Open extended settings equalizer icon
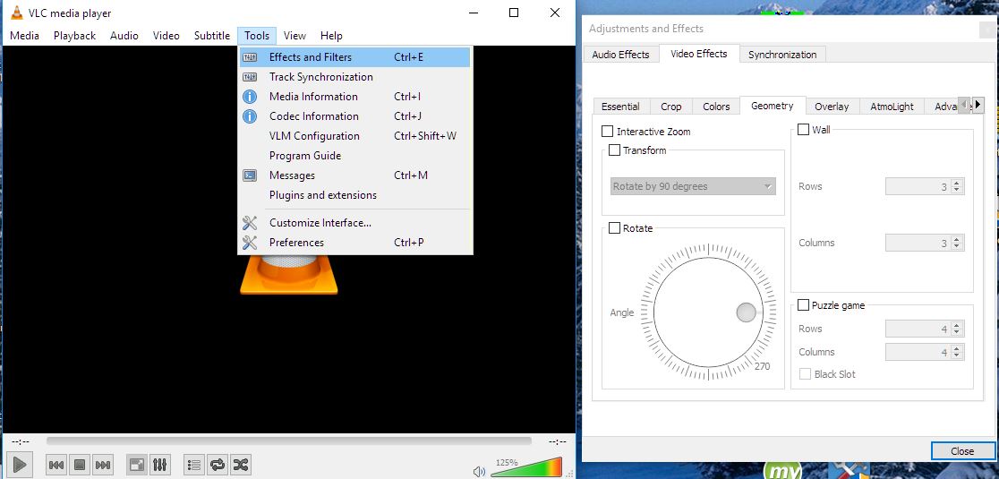Viewport: 999px width, 479px height. (x=160, y=465)
